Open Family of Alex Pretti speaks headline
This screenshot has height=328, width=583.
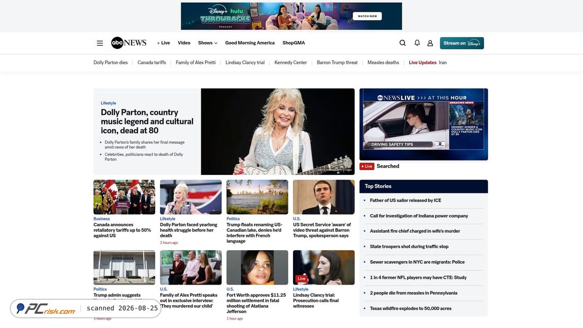coord(189,300)
